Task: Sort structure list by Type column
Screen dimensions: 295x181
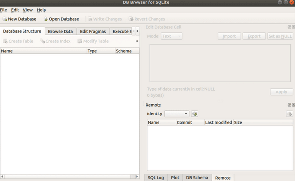Action: (101, 51)
